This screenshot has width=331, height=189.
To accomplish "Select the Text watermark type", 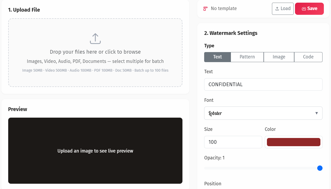I will tap(217, 57).
